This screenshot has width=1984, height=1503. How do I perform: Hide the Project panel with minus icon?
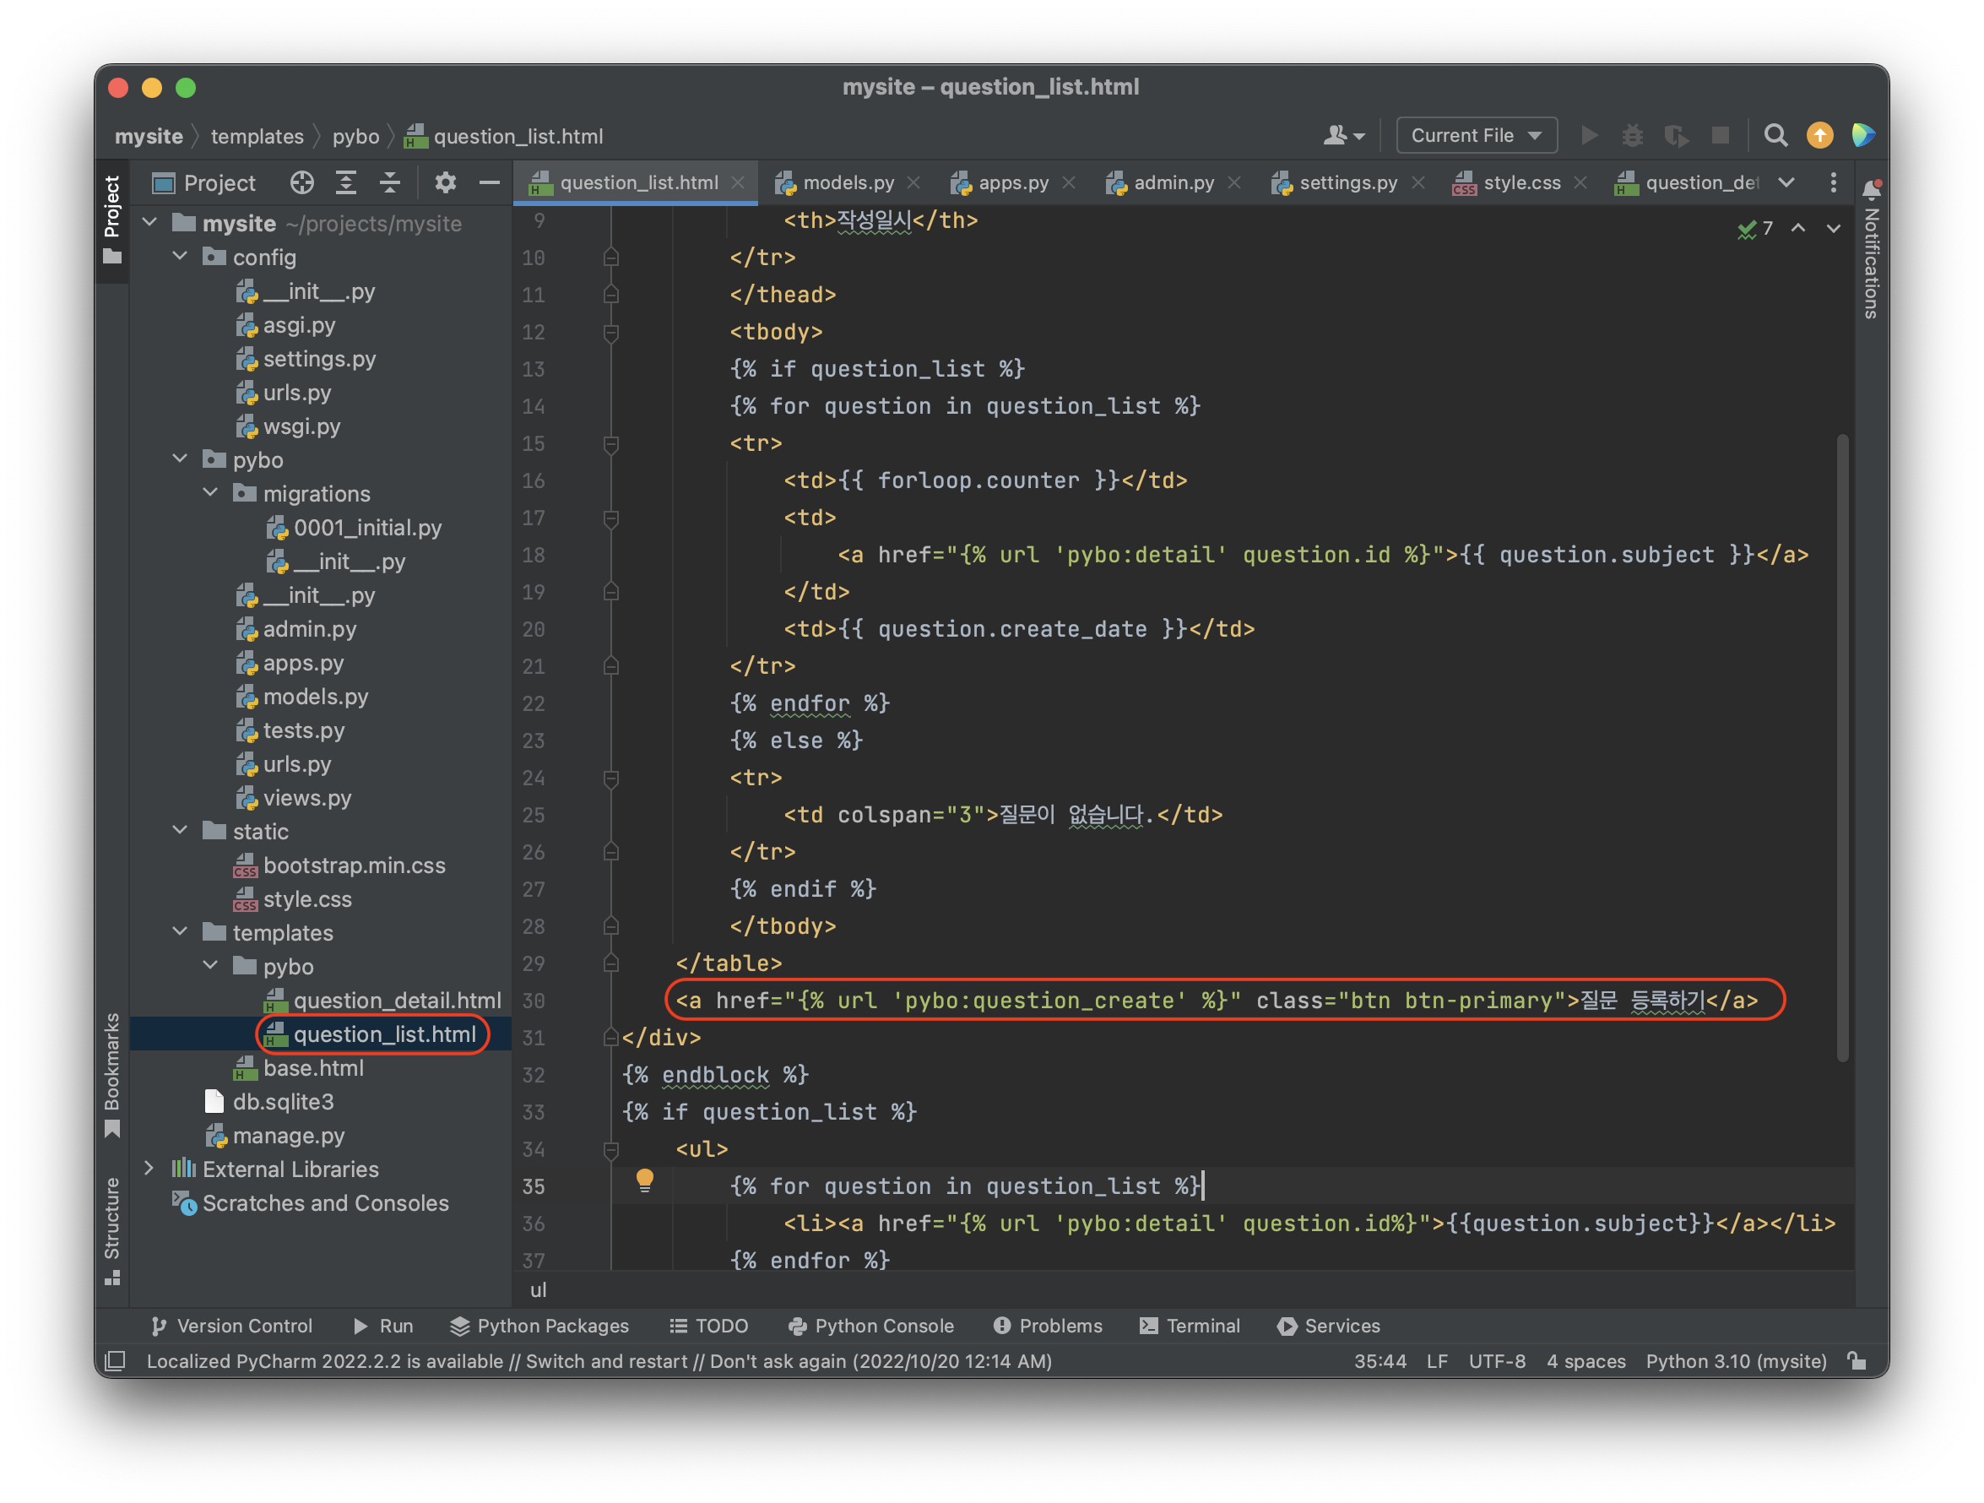click(489, 183)
